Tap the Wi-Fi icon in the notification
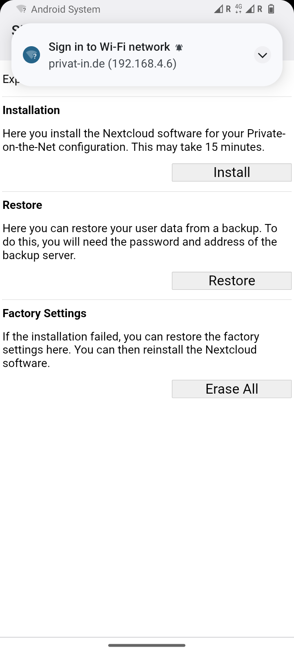 pos(31,55)
